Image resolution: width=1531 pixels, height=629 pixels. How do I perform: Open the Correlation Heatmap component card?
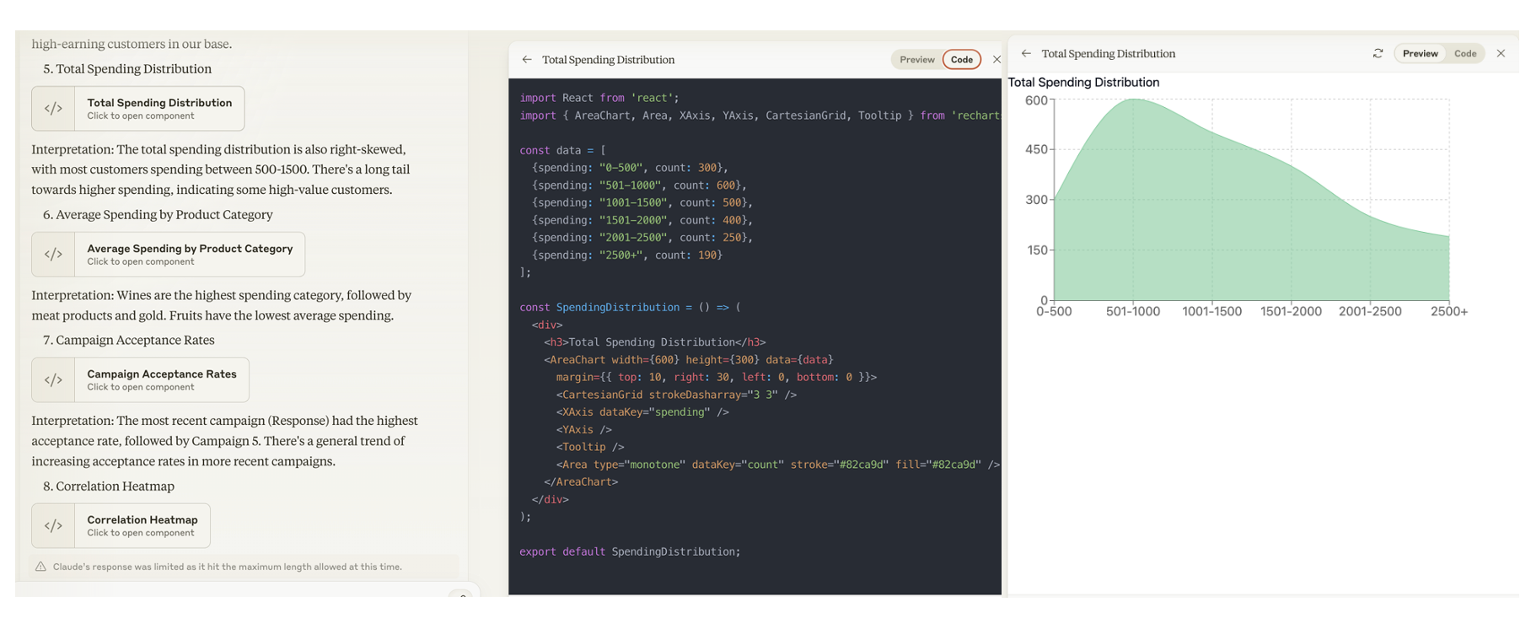[142, 526]
